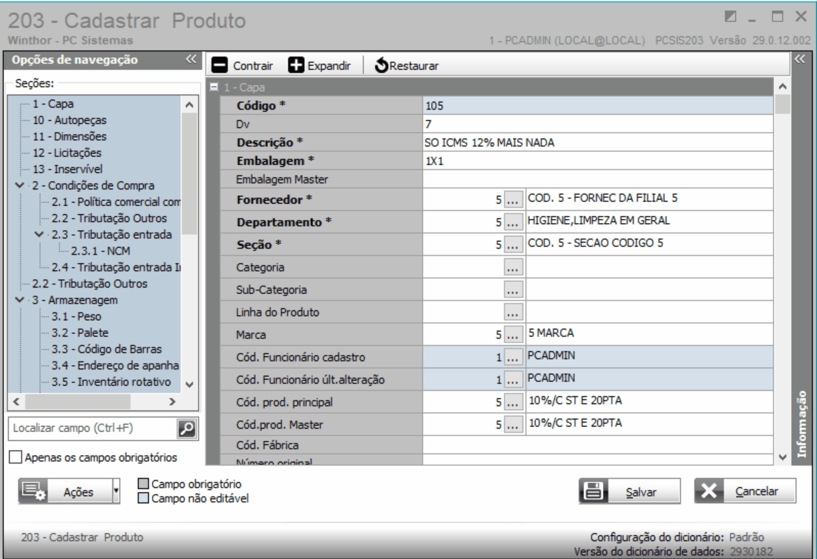Click the search magnifier icon beside Localizar campo
Image resolution: width=817 pixels, height=559 pixels.
coord(187,428)
